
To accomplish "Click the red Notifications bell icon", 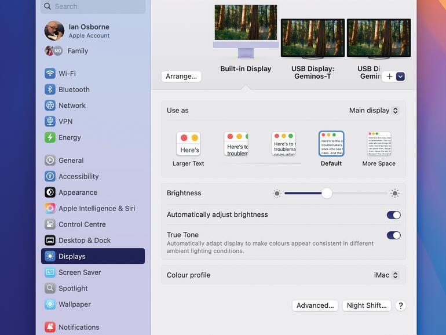I will (50, 327).
